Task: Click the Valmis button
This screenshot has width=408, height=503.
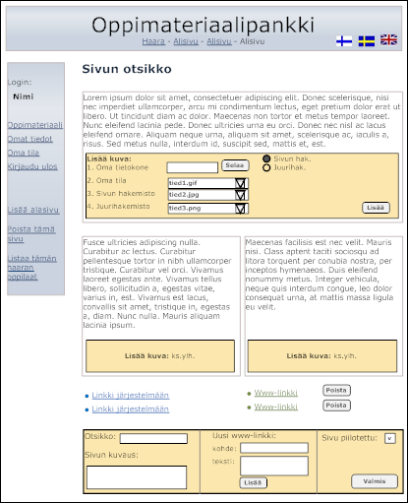Action: click(x=375, y=481)
